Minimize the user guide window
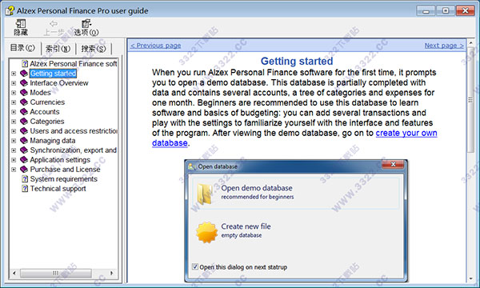Screen dimensions: 480x288 [x=426, y=10]
